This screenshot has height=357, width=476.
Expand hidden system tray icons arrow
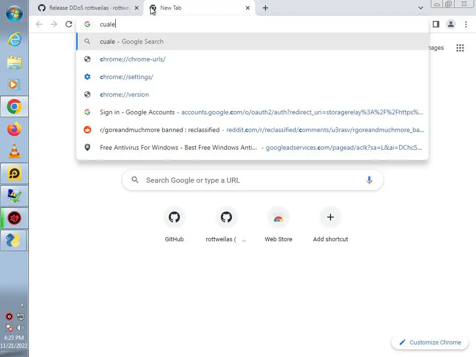click(22, 305)
